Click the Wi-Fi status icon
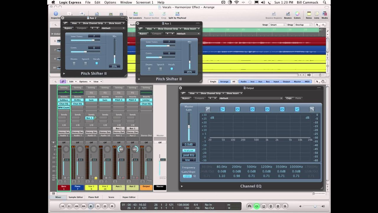This screenshot has width=378, height=213. (x=237, y=2)
